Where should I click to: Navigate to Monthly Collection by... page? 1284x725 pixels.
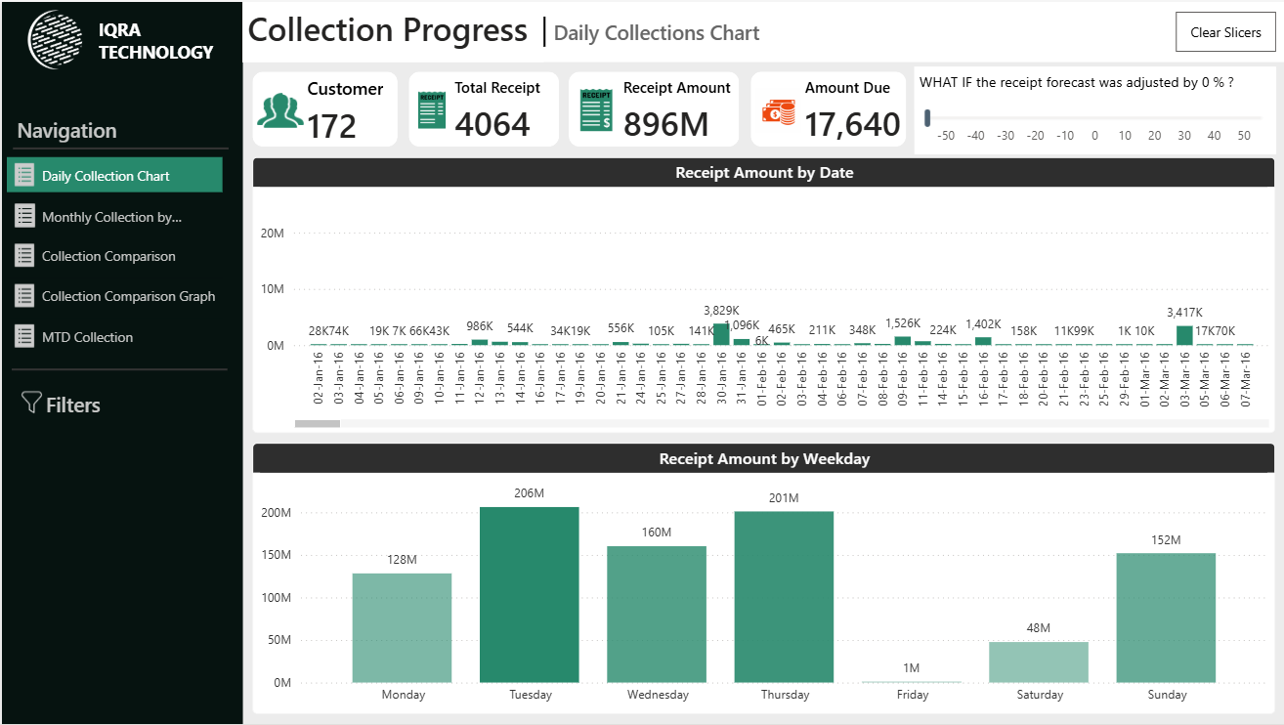pyautogui.click(x=111, y=217)
